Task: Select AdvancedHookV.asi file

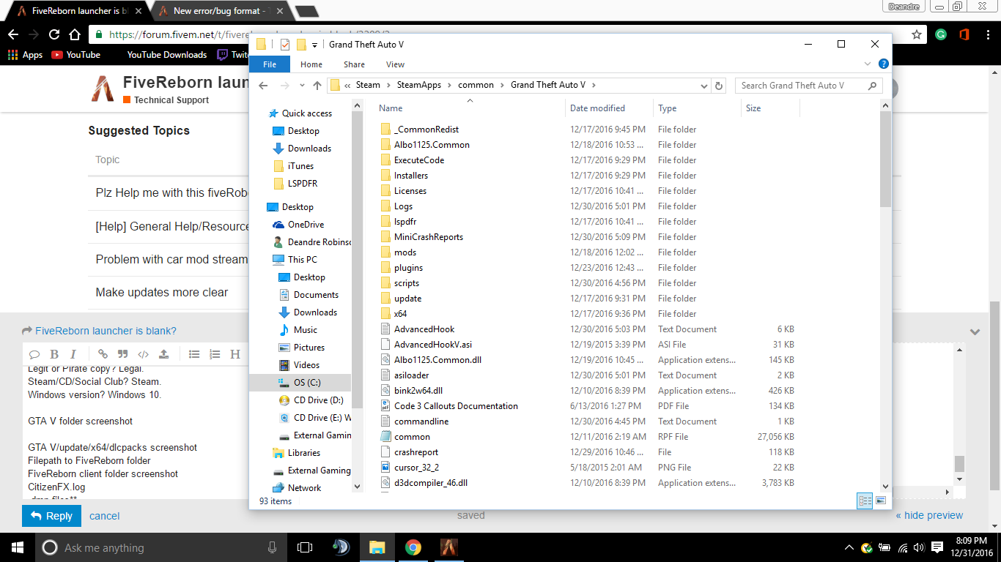Action: (x=433, y=345)
